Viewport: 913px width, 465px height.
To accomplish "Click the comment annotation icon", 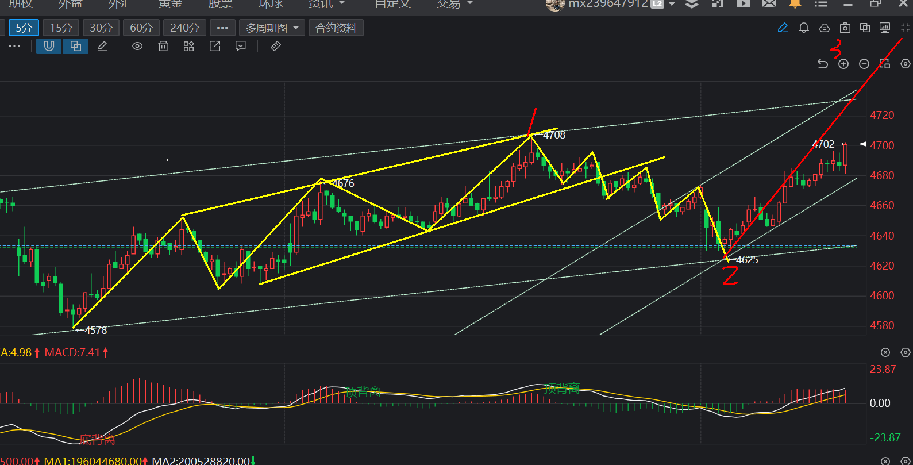I will (241, 46).
